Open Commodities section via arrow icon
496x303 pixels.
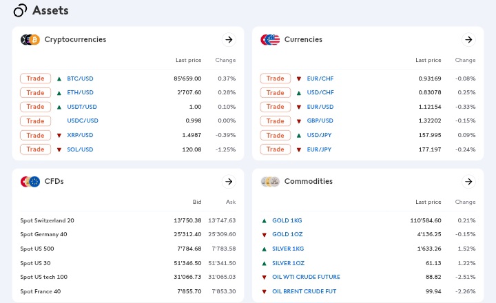[x=468, y=182]
